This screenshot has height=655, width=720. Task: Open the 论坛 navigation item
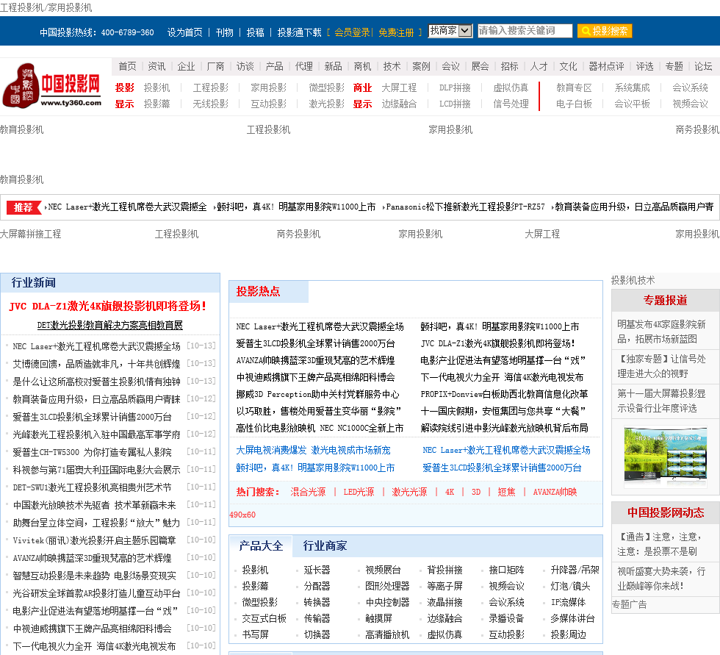(x=703, y=66)
